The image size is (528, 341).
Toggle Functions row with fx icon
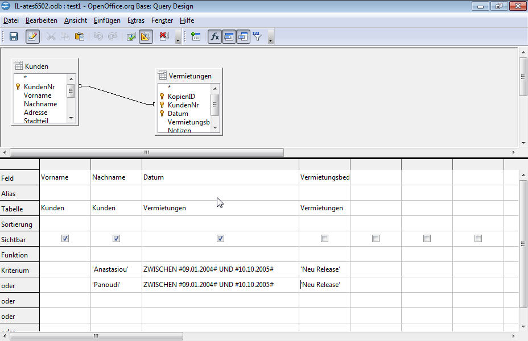point(214,36)
